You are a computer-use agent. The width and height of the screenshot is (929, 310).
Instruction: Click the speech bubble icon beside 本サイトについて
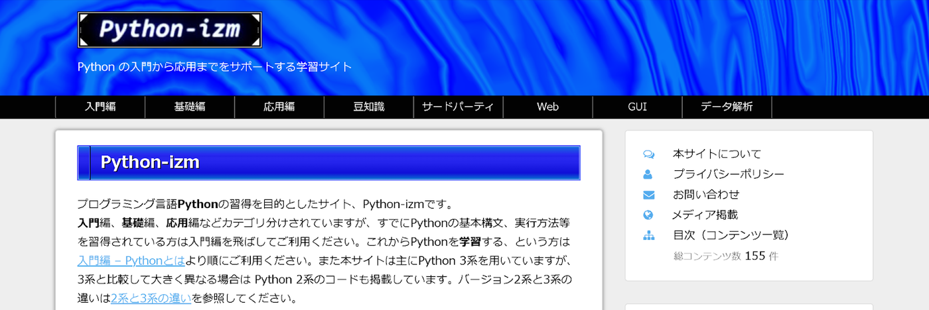pos(648,154)
